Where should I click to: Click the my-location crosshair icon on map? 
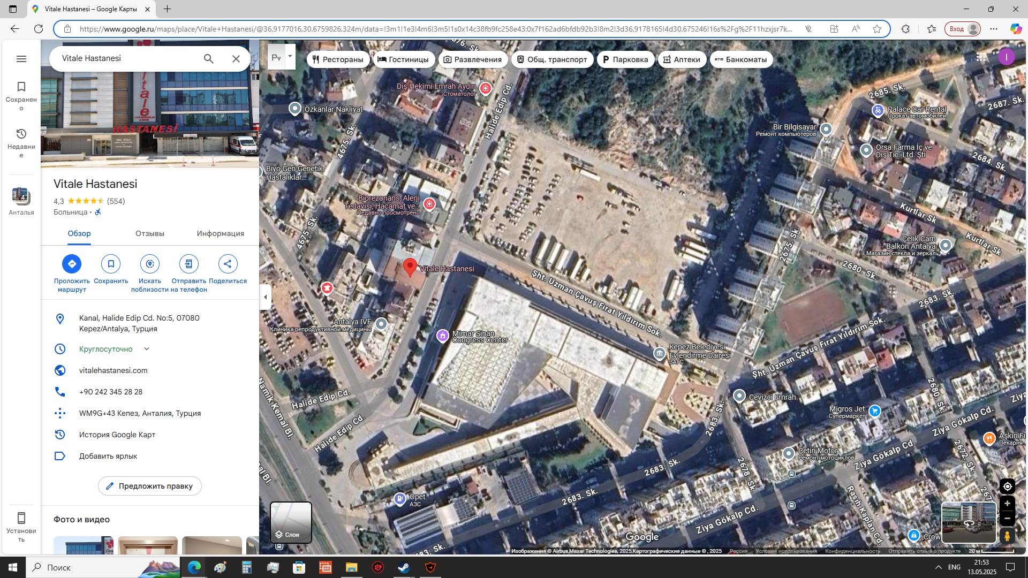(1007, 486)
